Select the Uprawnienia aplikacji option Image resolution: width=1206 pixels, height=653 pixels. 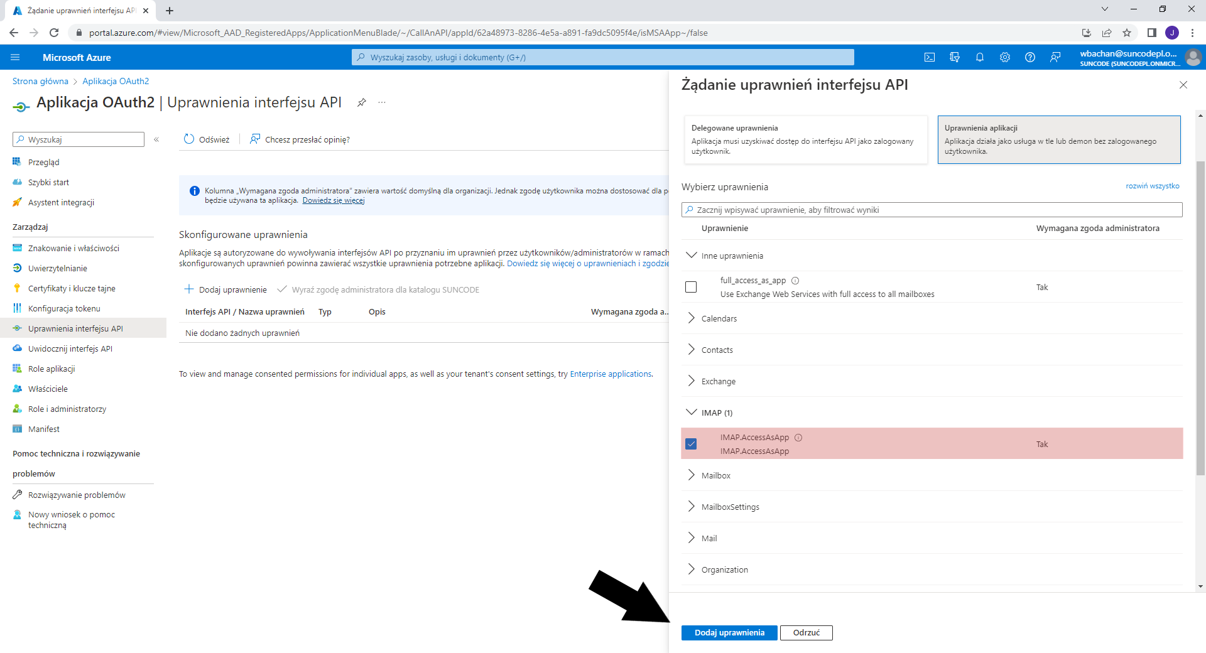click(x=1059, y=139)
